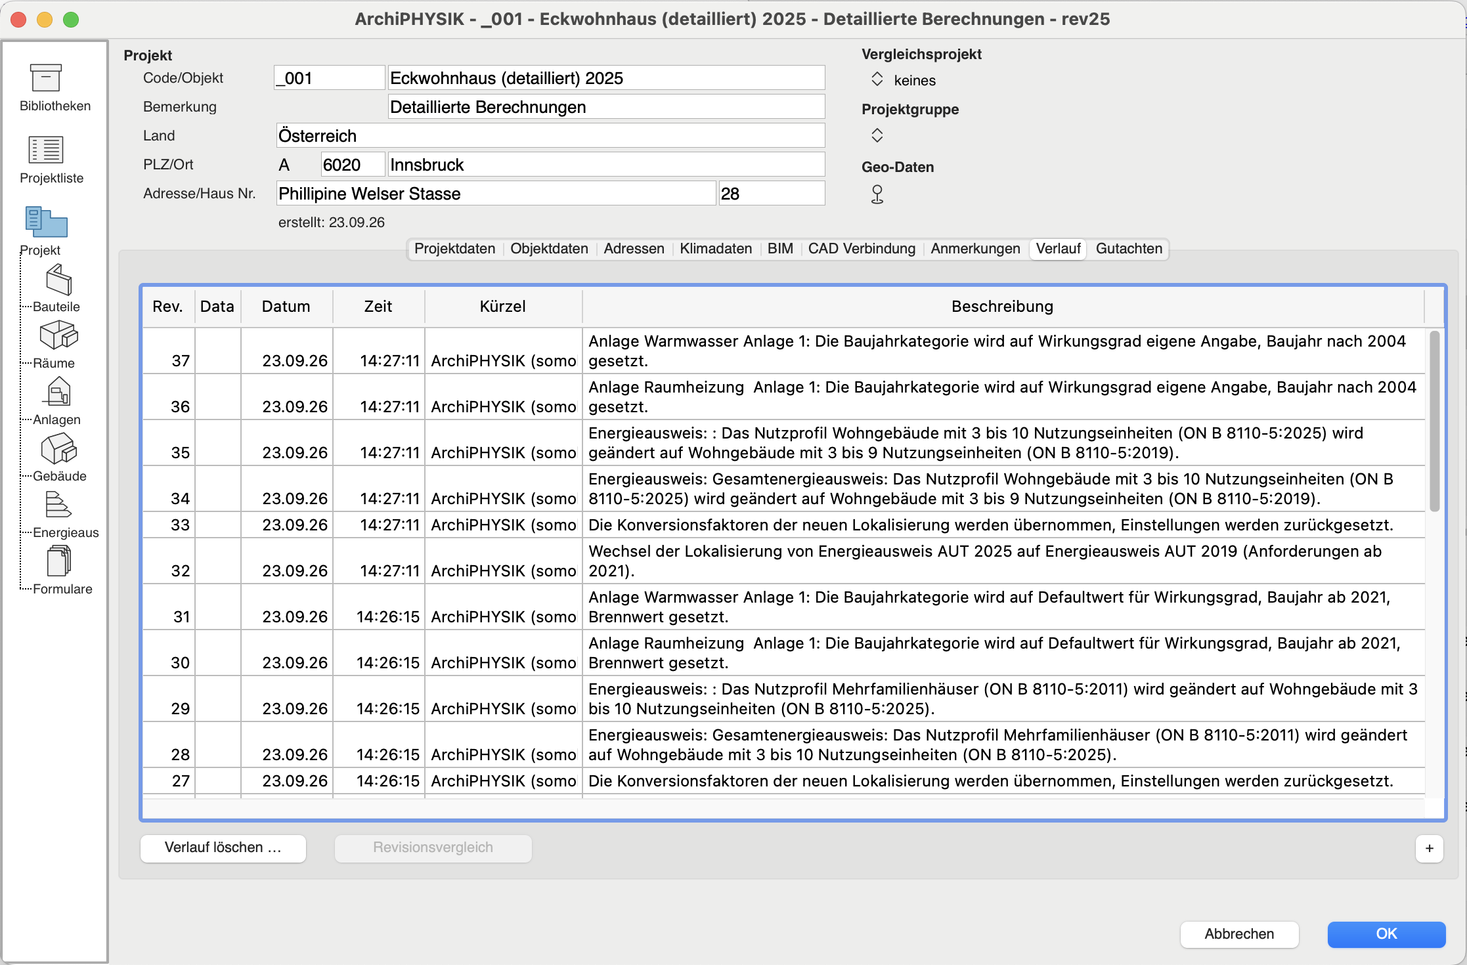Select revision 34 row number
This screenshot has width=1467, height=965.
181,499
